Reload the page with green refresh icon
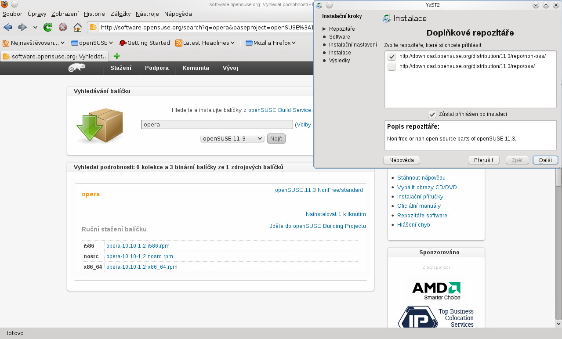Viewport: 562px width, 339px height. [x=48, y=28]
